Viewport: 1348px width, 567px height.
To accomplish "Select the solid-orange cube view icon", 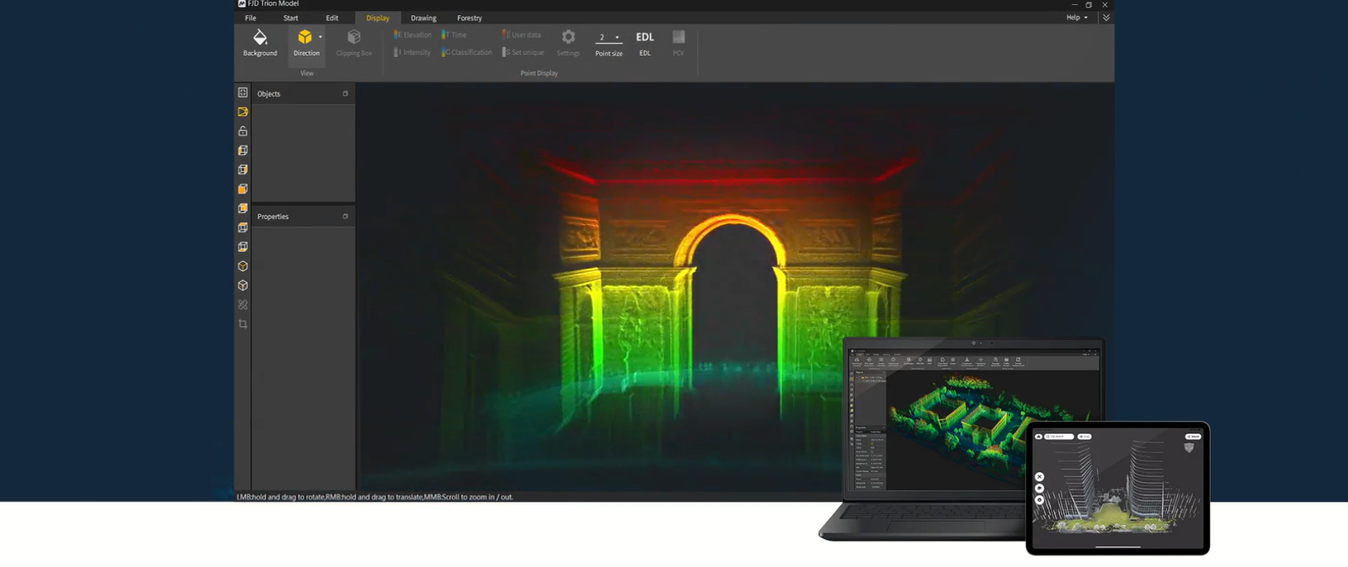I will pyautogui.click(x=243, y=189).
